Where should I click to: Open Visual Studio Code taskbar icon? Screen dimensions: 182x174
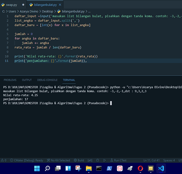(161, 168)
